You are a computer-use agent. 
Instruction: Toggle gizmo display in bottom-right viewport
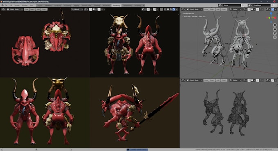tap(273, 80)
